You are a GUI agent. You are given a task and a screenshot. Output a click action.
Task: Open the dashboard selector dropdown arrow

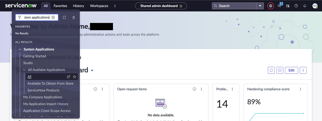[92, 70]
